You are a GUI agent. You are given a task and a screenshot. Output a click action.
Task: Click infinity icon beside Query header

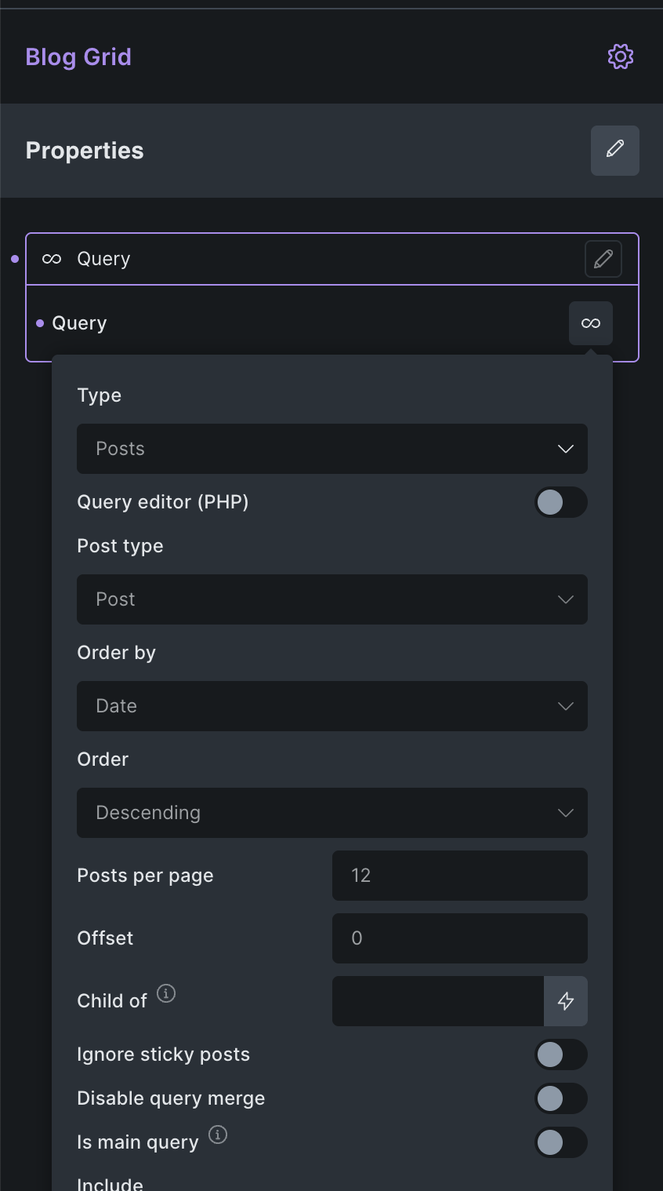(x=52, y=259)
